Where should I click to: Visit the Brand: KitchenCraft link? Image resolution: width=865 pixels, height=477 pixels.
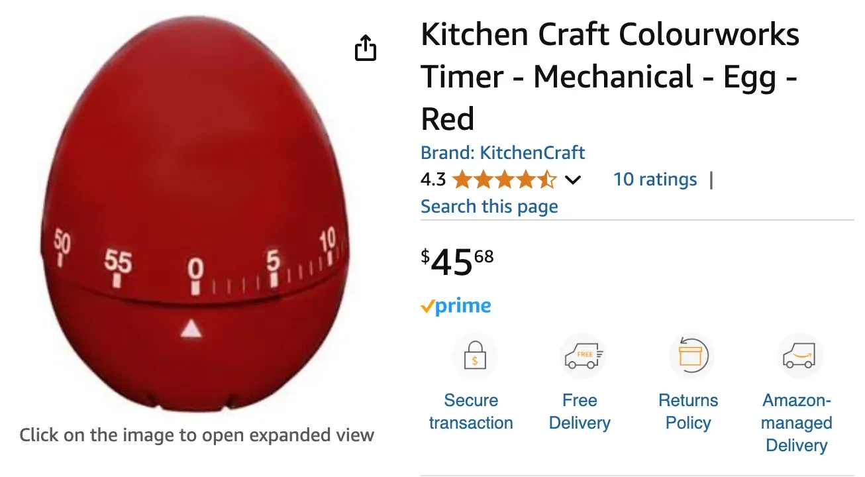tap(503, 153)
